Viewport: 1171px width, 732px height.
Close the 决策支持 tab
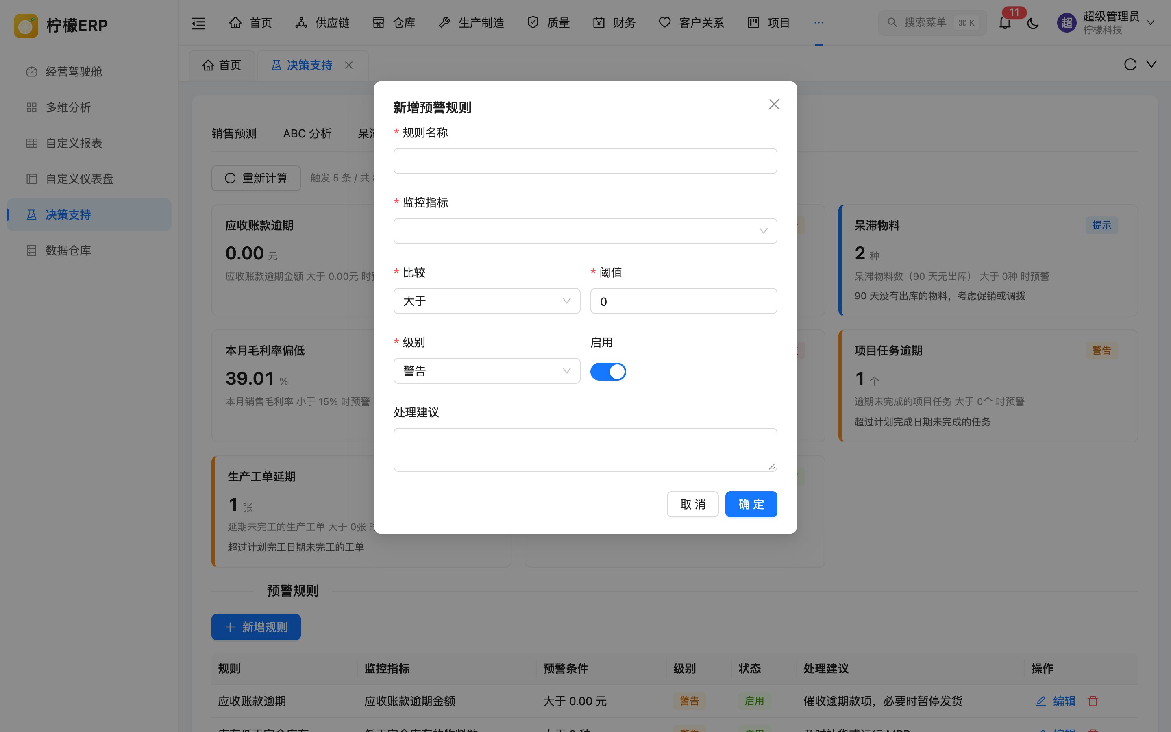click(349, 65)
